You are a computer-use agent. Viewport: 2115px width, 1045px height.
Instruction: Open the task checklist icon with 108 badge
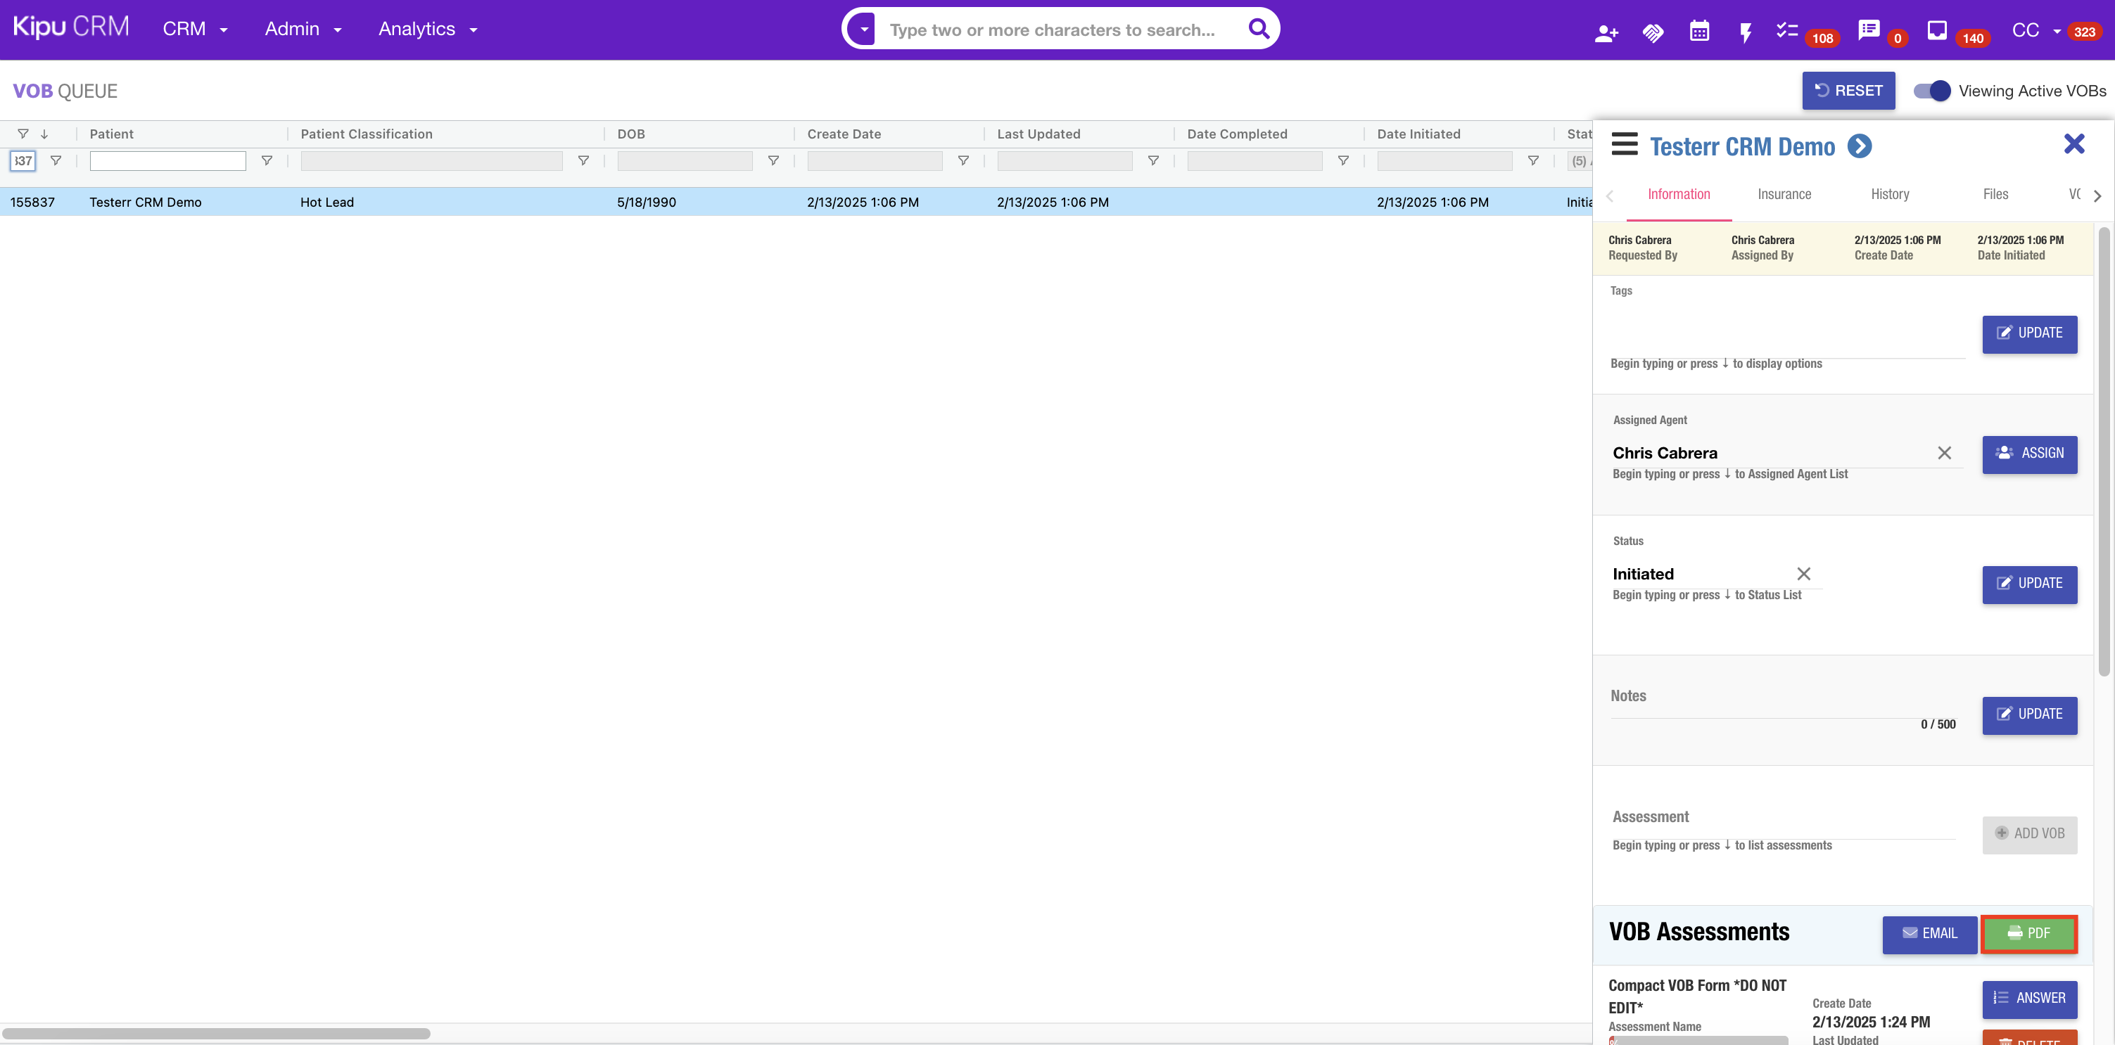pyautogui.click(x=1786, y=31)
